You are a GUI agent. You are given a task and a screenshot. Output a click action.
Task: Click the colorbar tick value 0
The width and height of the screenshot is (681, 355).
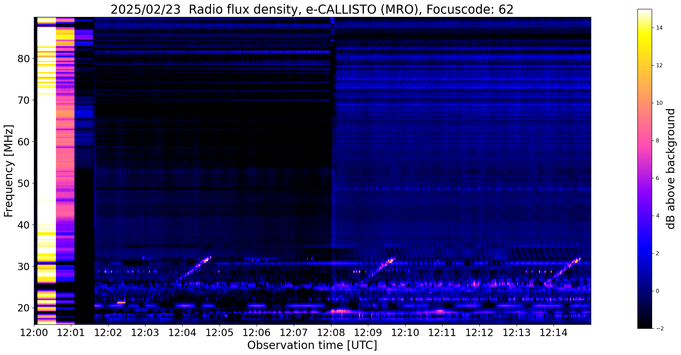click(657, 291)
